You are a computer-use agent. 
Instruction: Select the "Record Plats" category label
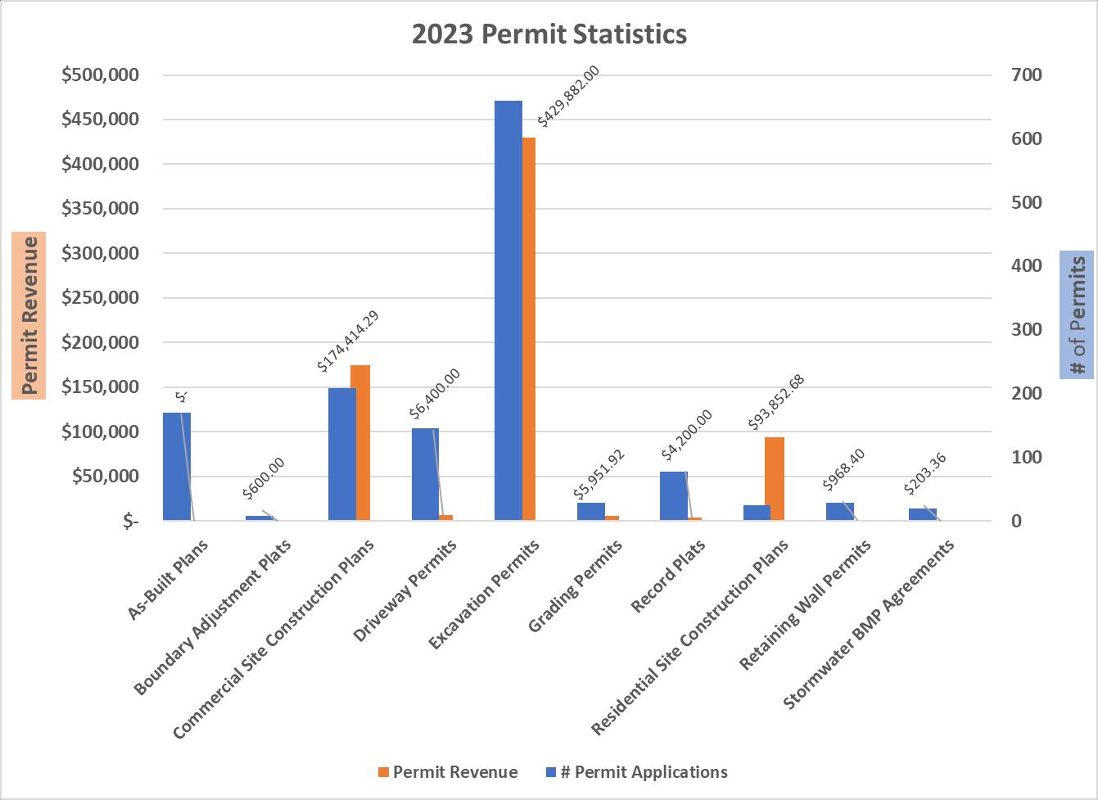[x=667, y=576]
